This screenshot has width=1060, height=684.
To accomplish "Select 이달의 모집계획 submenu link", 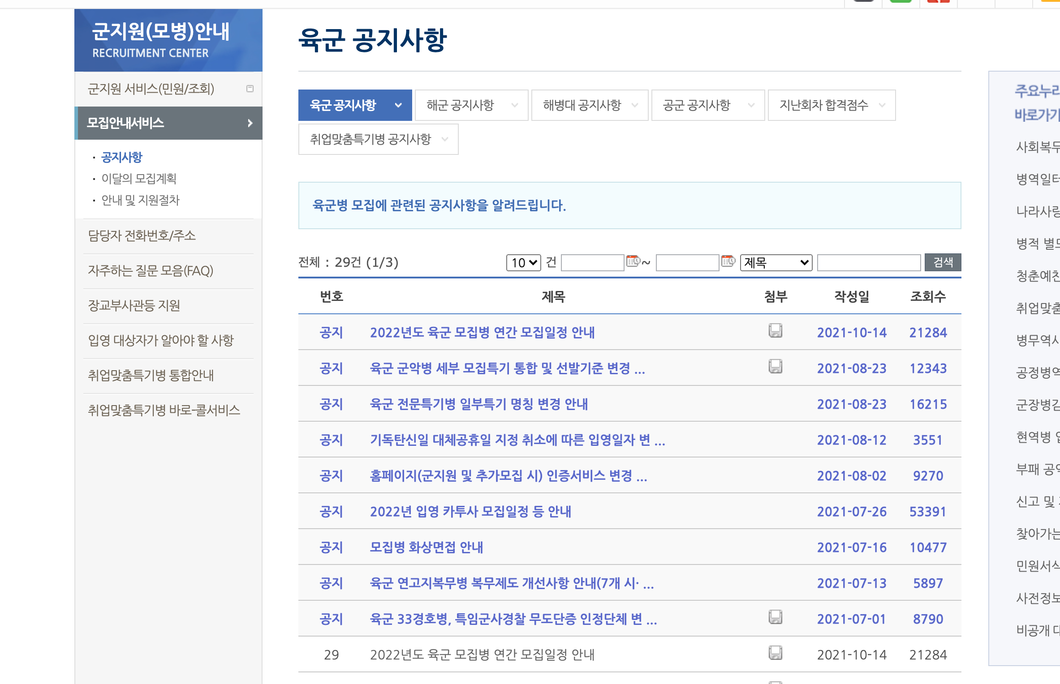I will pos(139,179).
